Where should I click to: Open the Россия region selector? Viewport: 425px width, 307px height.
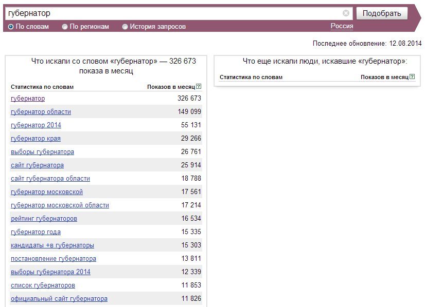pyautogui.click(x=342, y=26)
